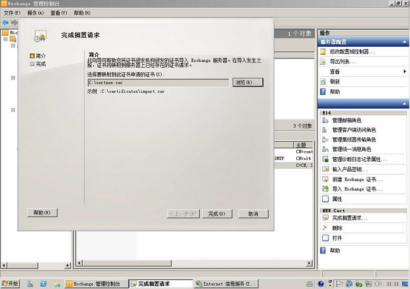Click the green 刷新 refresh icon
Viewport: 410px width, 289px height.
point(323,82)
